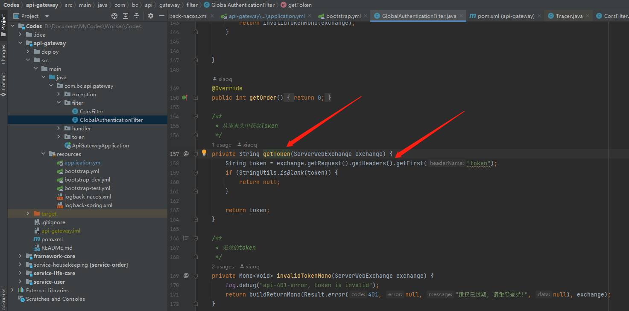
Task: Switch to the CorsFilter tab
Action: click(x=612, y=16)
